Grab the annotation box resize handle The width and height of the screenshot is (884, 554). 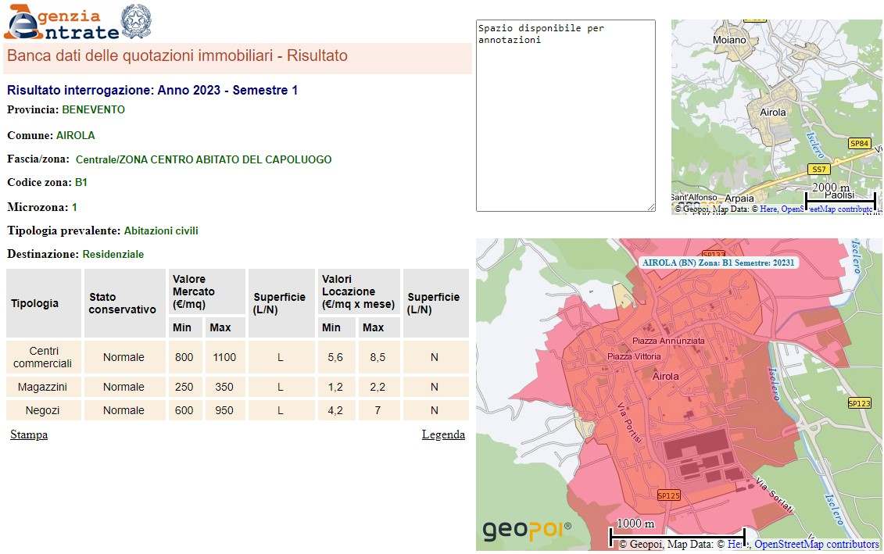coord(651,207)
